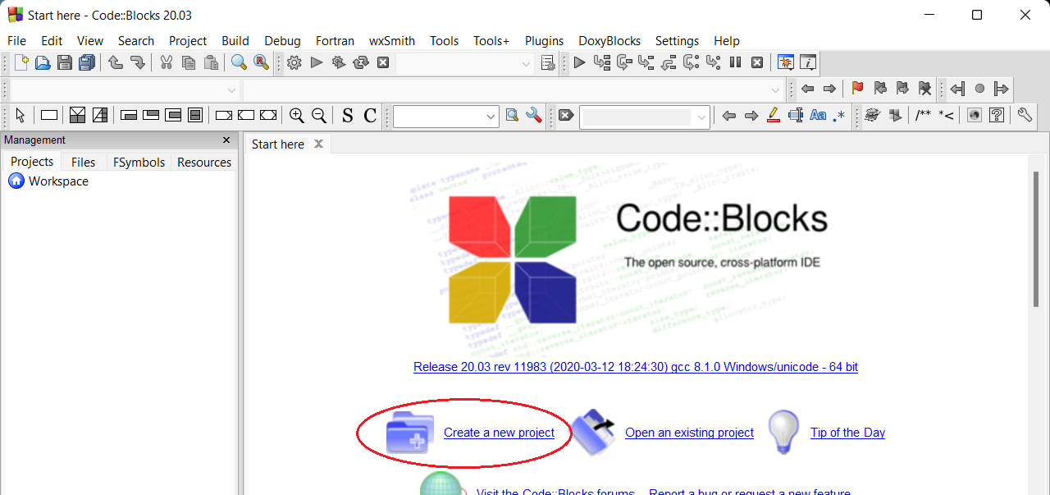Toggle regular expression search mode
Image resolution: width=1050 pixels, height=495 pixels.
838,116
